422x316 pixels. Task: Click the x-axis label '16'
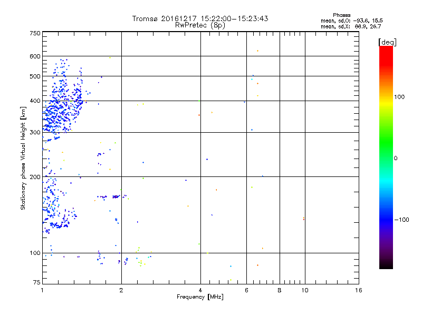point(359,290)
